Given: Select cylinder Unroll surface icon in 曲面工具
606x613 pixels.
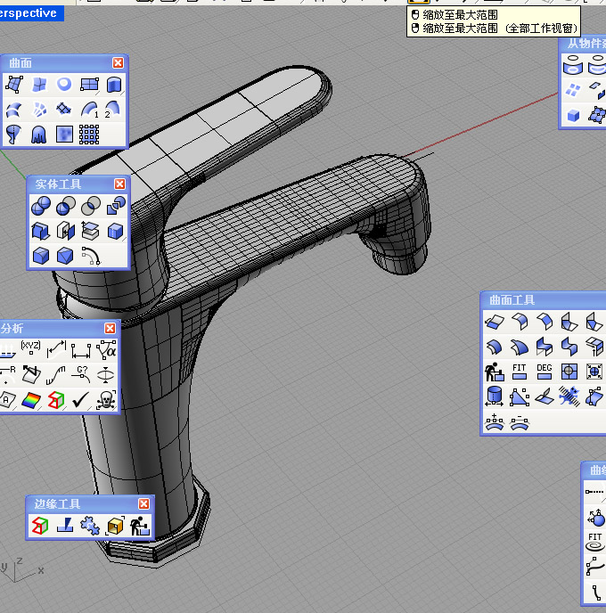Looking at the screenshot, I should pos(495,396).
